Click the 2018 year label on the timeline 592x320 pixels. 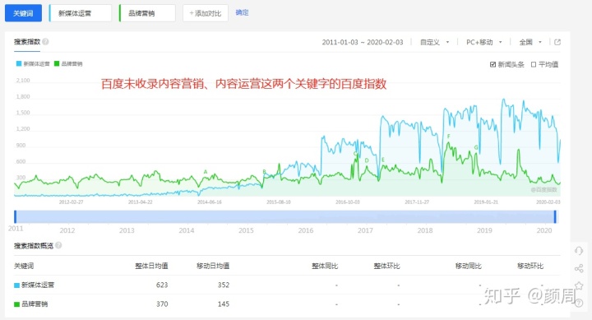point(425,230)
